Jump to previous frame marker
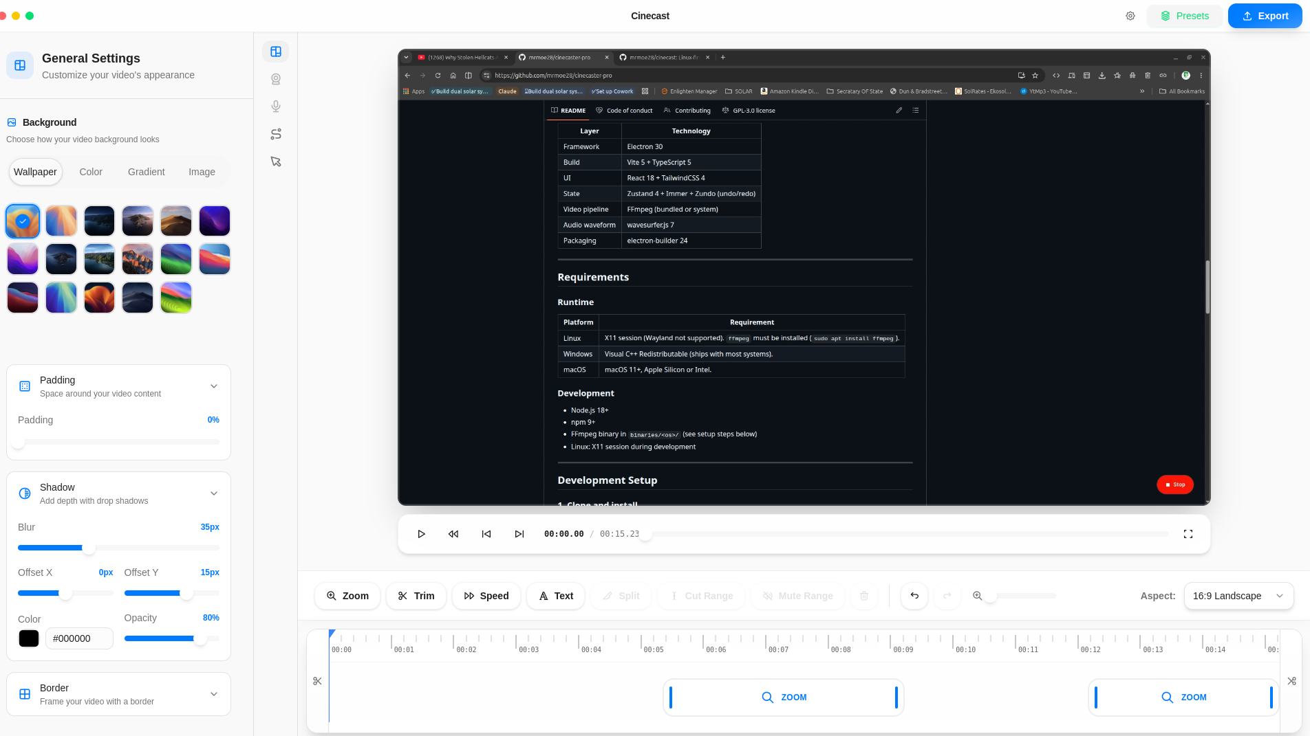The image size is (1310, 736). coord(486,534)
